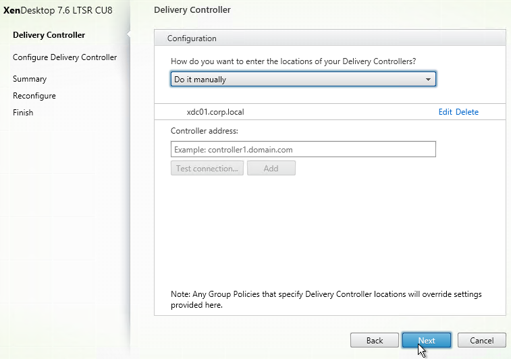Click the Test connection button
This screenshot has height=359, width=511.
tap(207, 168)
